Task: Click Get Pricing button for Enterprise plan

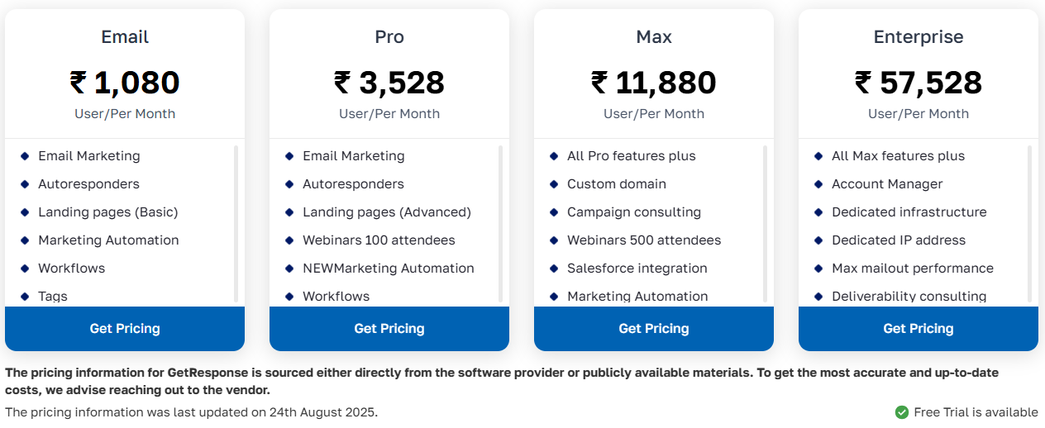Action: point(919,329)
